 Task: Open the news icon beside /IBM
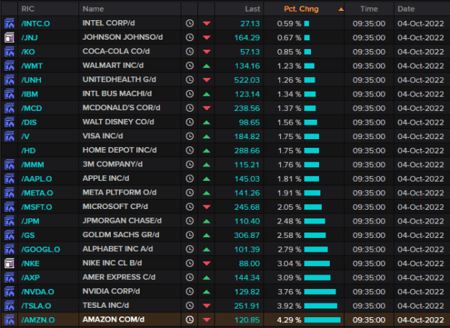pos(9,94)
